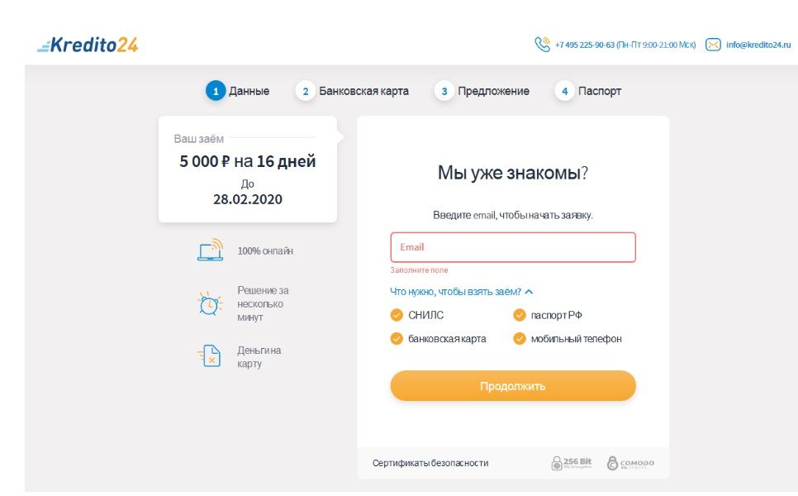Click the паспорт РФ checkmark
The height and width of the screenshot is (496, 798).
point(520,315)
